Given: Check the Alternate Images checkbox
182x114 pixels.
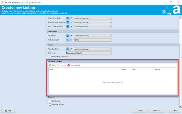Looking at the screenshot, I should click(50, 104).
